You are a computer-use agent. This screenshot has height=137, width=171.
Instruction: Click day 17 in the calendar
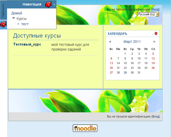[x=139, y=63]
